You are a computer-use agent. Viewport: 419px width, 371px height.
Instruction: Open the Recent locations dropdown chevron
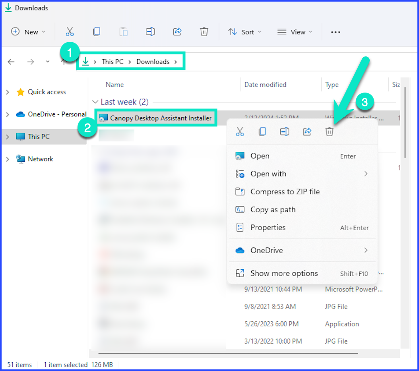coord(48,62)
